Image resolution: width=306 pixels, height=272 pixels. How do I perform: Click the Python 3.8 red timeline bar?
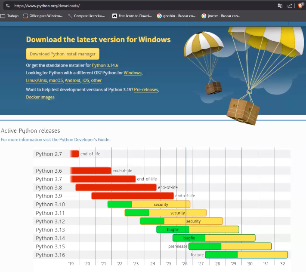point(116,187)
